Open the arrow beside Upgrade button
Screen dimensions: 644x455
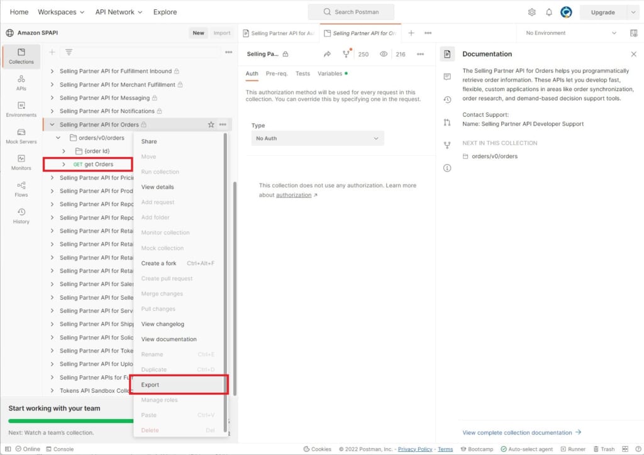click(x=633, y=13)
